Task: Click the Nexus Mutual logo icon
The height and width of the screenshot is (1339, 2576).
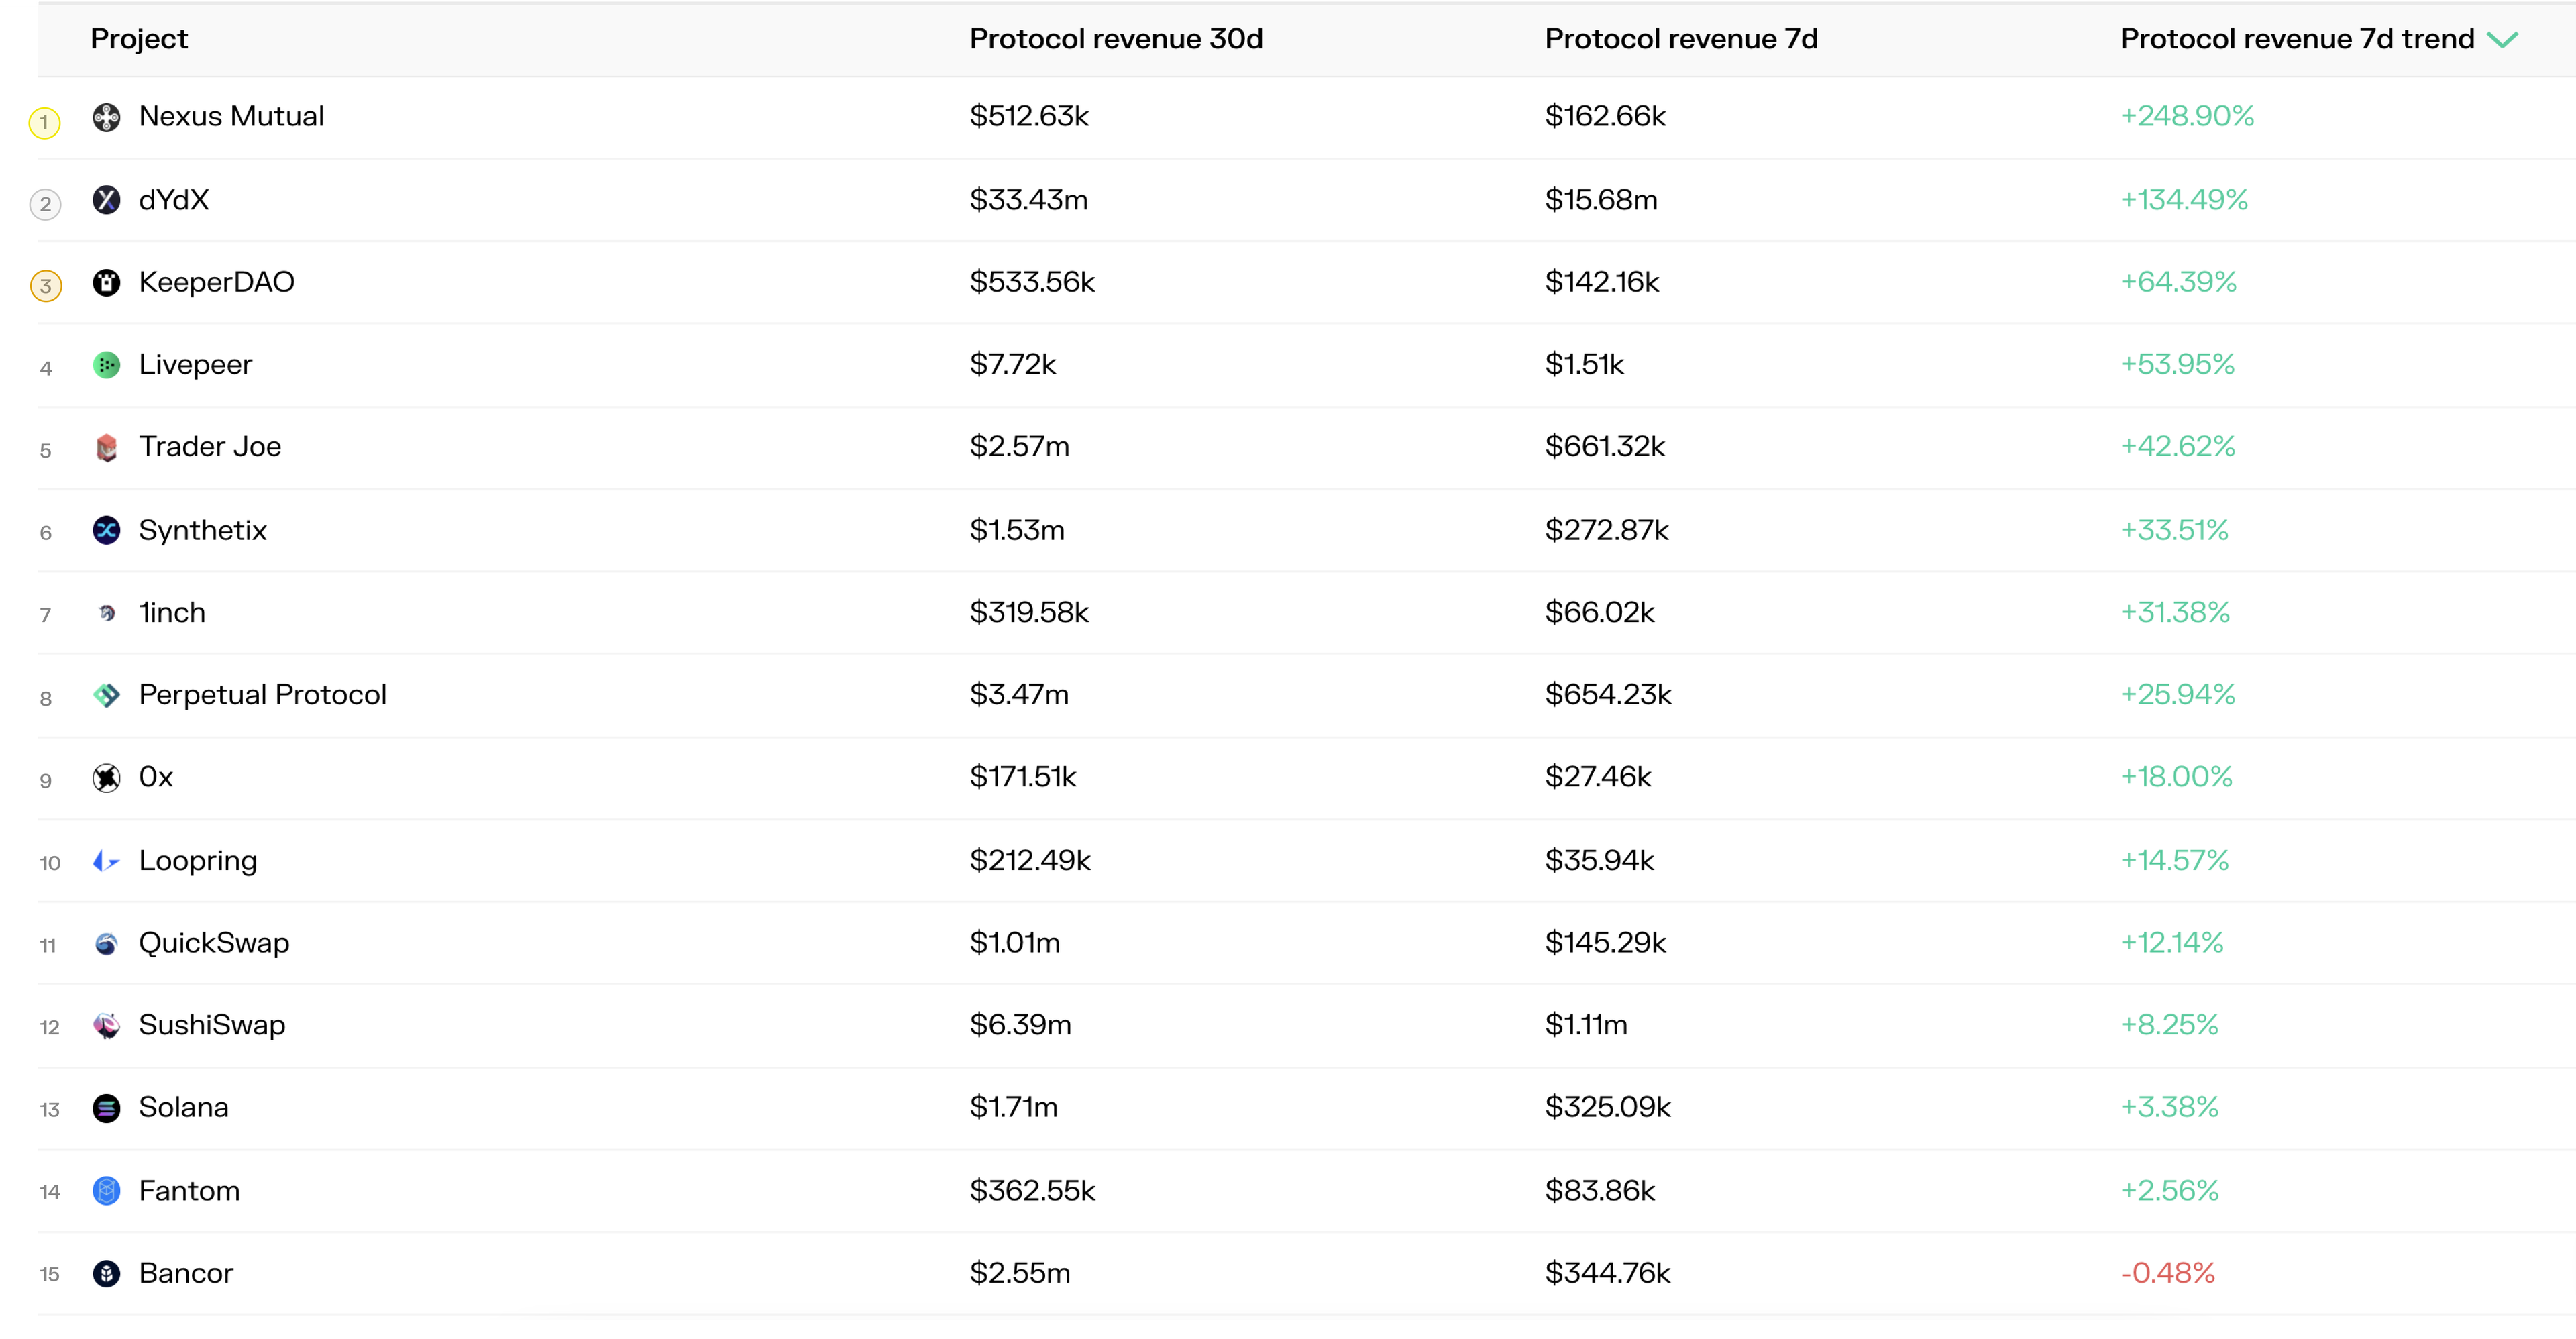Action: [106, 117]
